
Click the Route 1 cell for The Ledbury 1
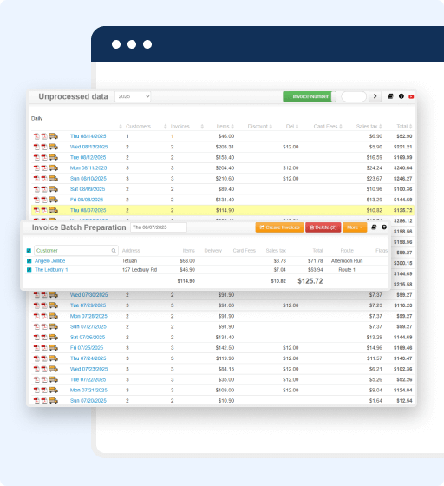coord(347,270)
